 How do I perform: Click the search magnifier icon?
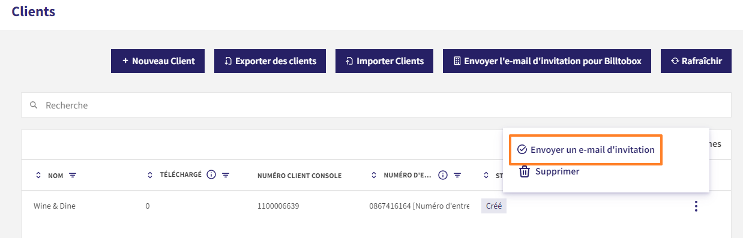(34, 105)
